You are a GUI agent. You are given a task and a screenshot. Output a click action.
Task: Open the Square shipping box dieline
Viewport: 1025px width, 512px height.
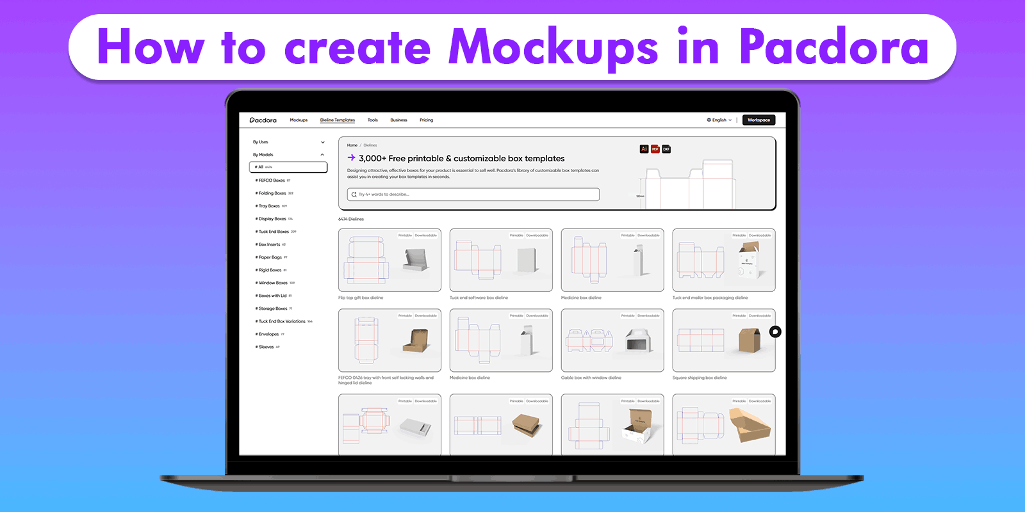point(724,340)
